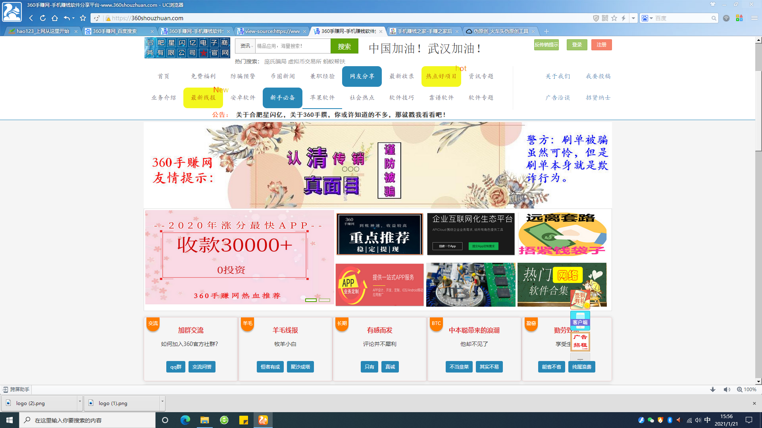This screenshot has height=428, width=762.
Task: Open File Explorer from the taskbar
Action: [205, 420]
